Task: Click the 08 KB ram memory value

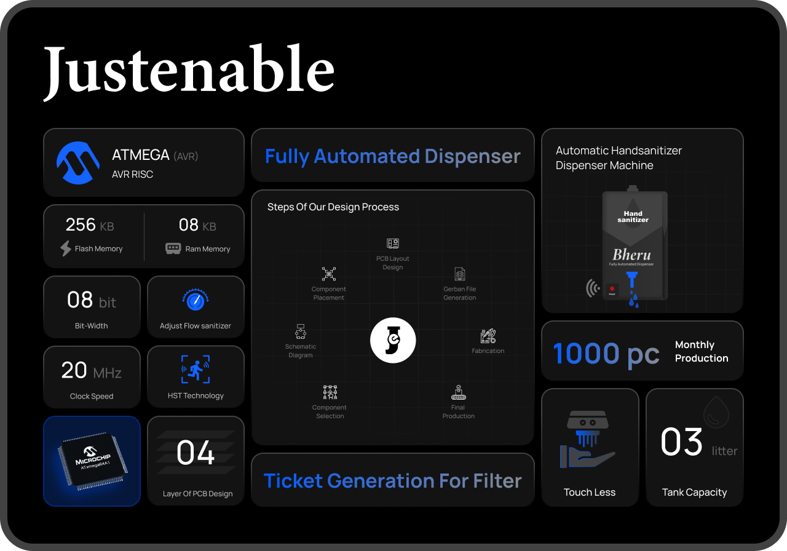Action: (x=197, y=225)
